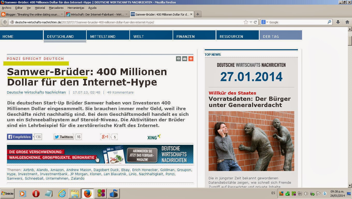
Task: Click the Google +1 button
Action: click(105, 137)
